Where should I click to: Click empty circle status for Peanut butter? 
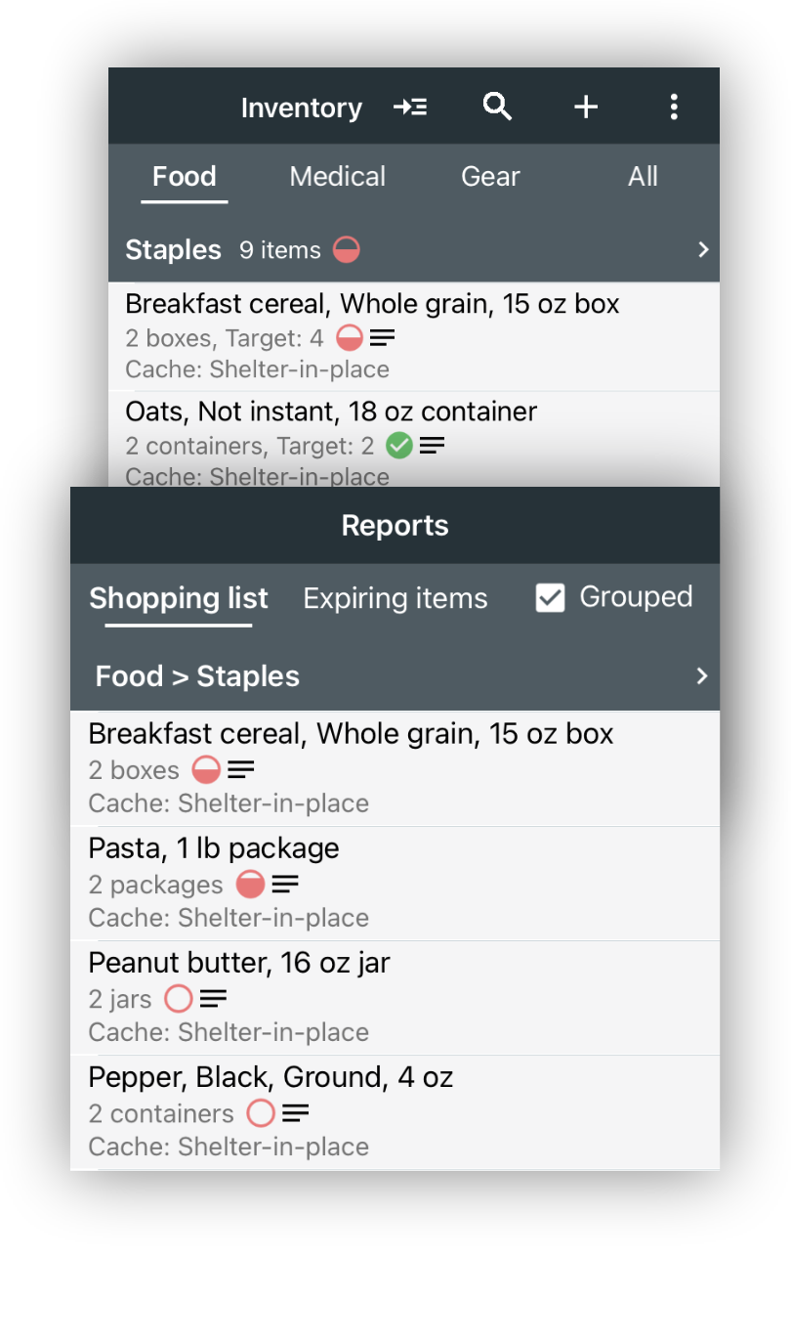point(178,999)
